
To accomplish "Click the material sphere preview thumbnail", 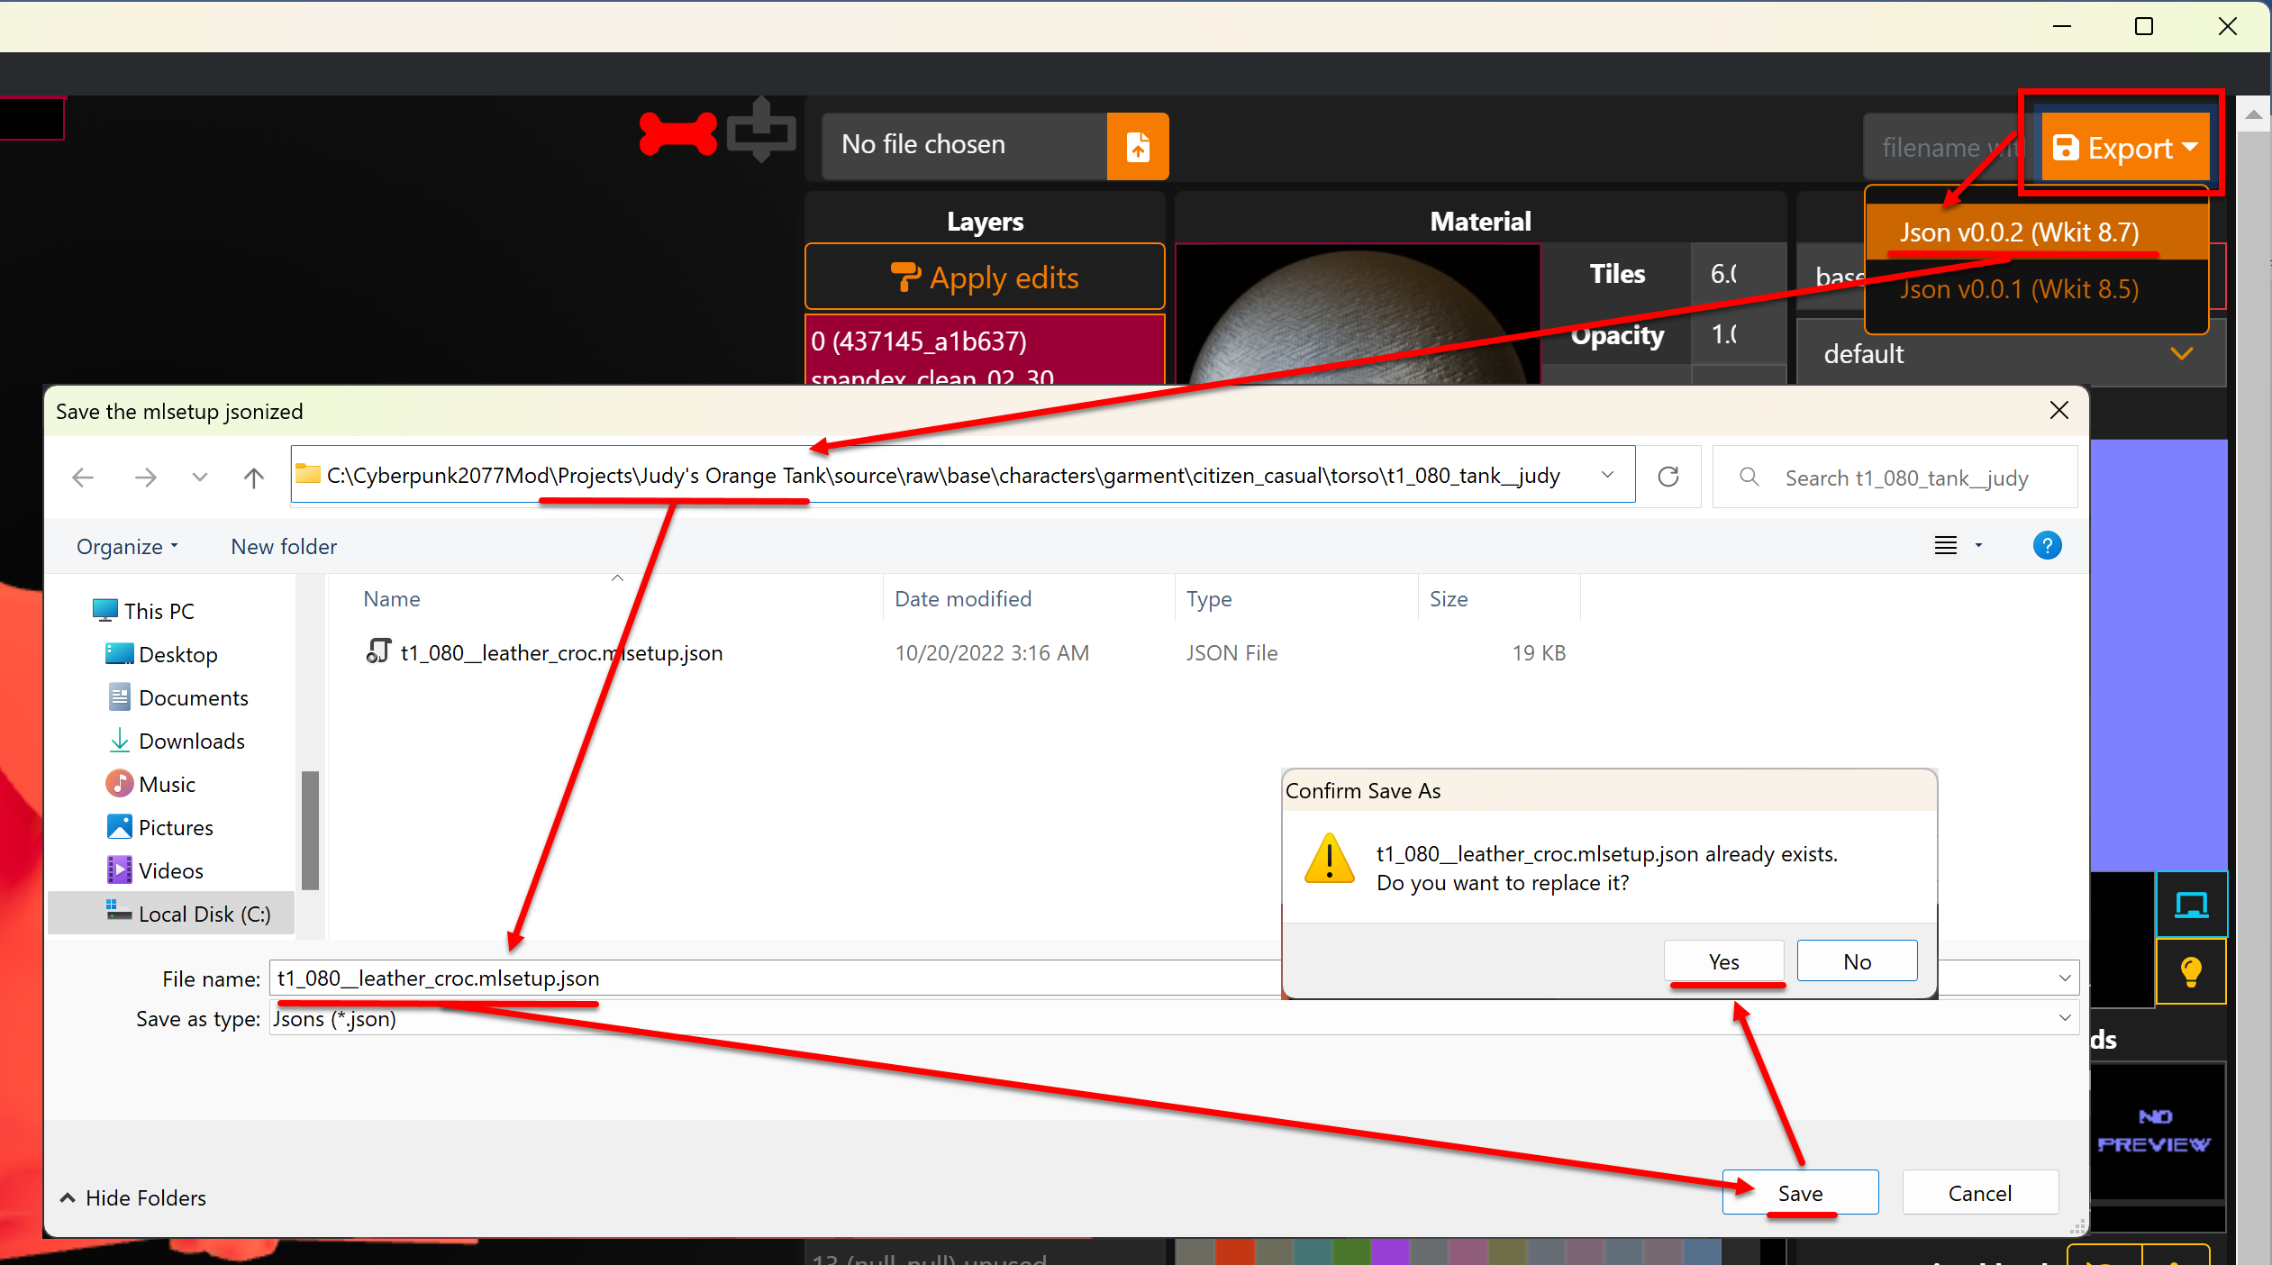I will point(1358,315).
